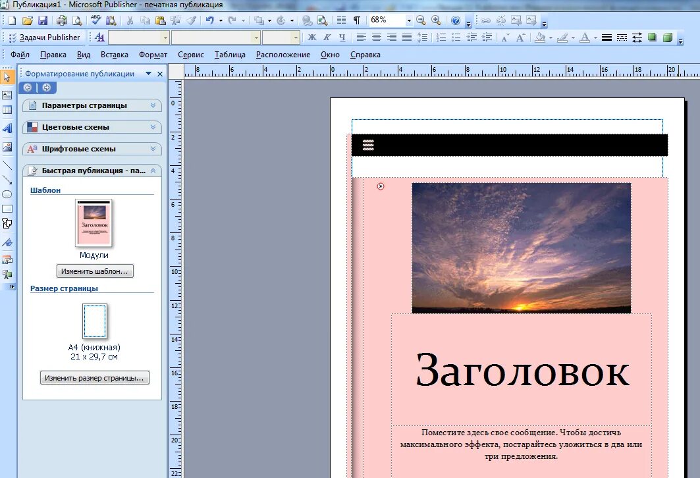This screenshot has height=478, width=700.
Task: Open Help with the question mark icon
Action: coord(456,20)
